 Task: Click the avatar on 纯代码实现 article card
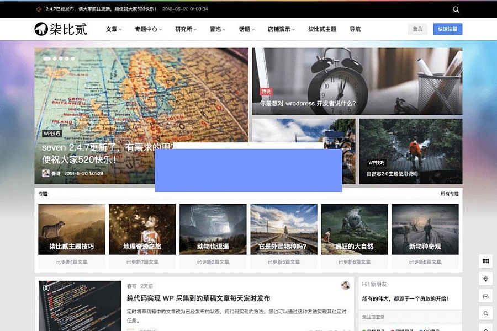click(x=345, y=285)
